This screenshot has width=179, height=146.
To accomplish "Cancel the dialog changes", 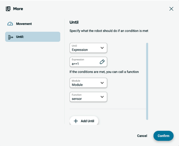I will [142, 136].
